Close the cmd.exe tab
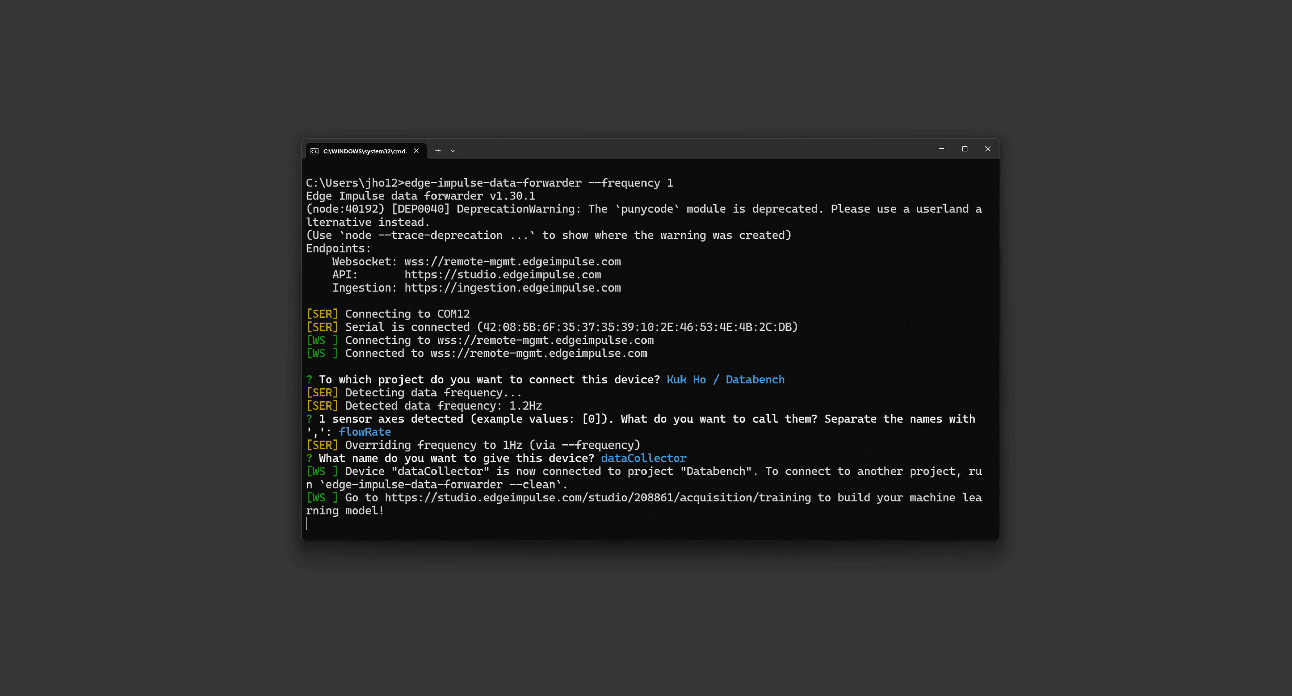This screenshot has height=696, width=1292. click(x=416, y=150)
